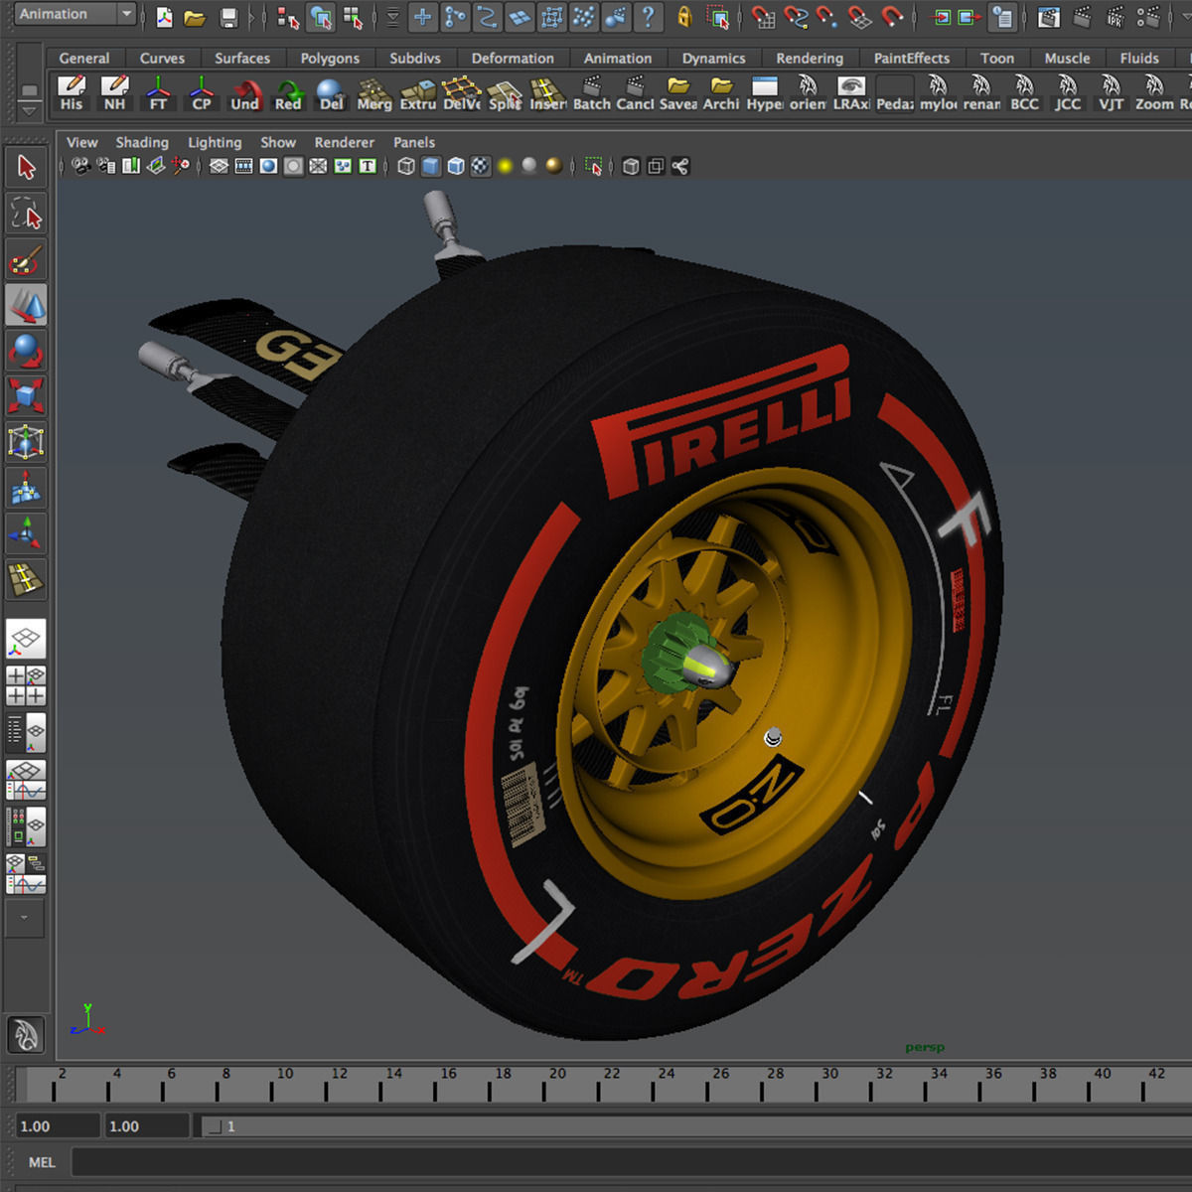This screenshot has height=1192, width=1192.
Task: Click the Zoom shelf button
Action: click(1154, 93)
